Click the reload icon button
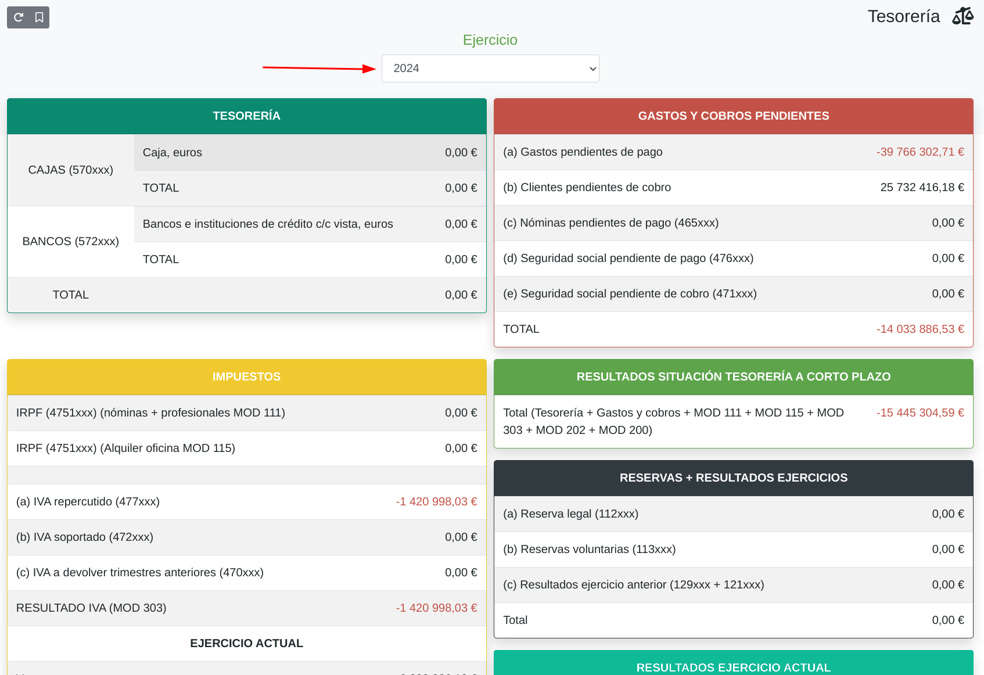 (x=19, y=17)
